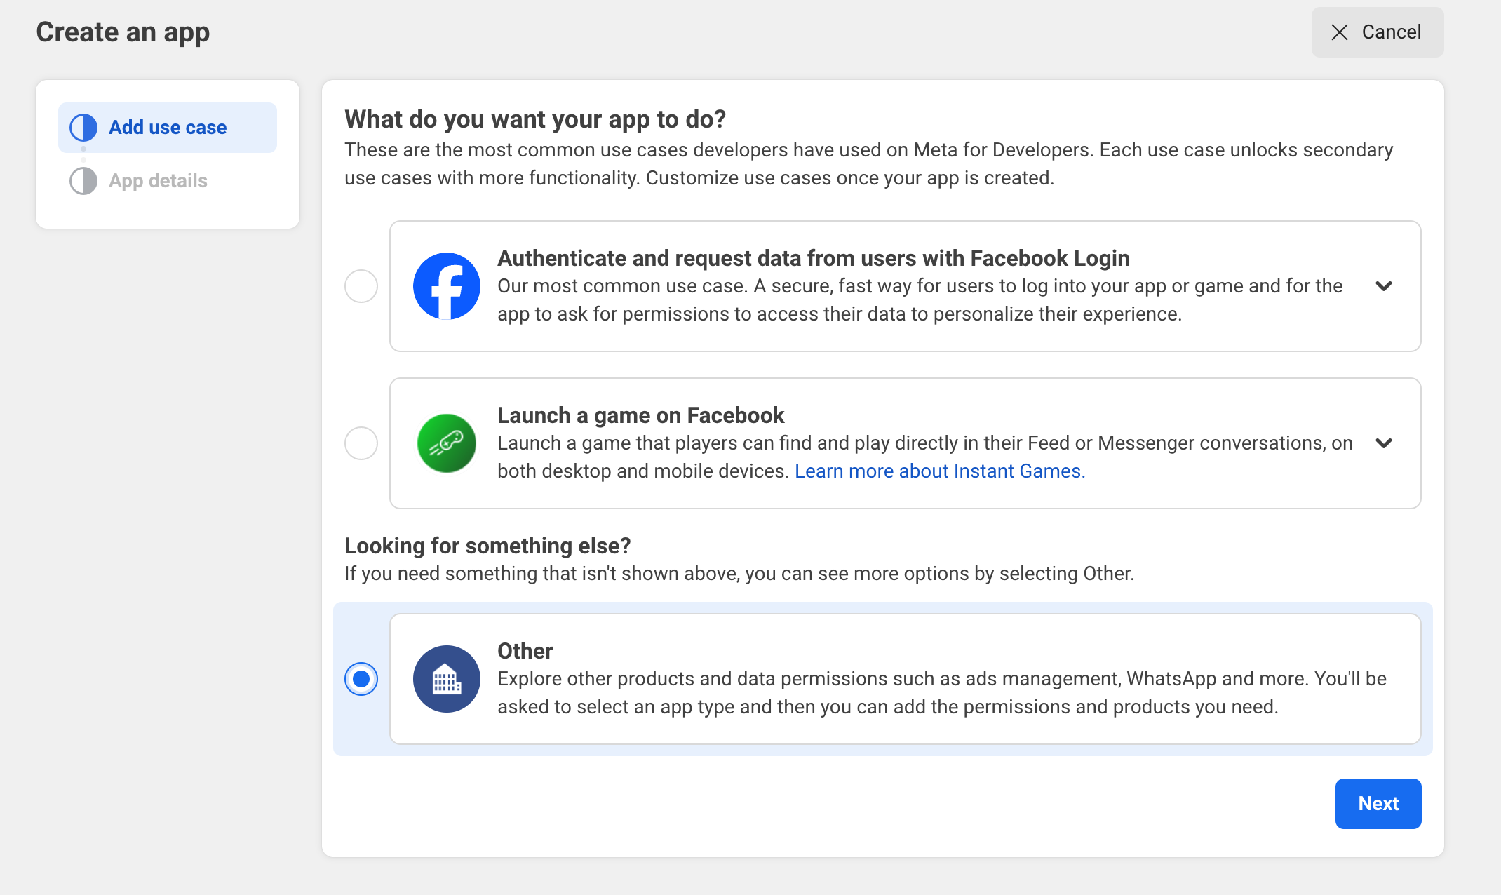Click the Add use case progress circle icon
This screenshot has width=1501, height=895.
pos(83,127)
